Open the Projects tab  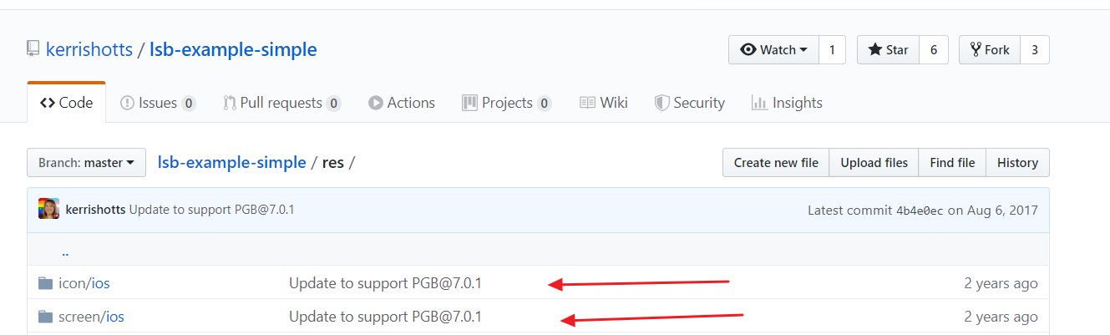point(507,103)
